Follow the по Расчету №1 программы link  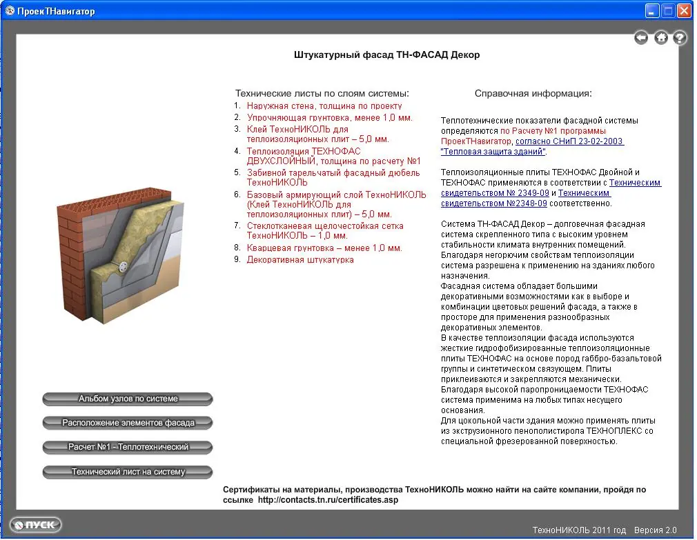(x=553, y=131)
